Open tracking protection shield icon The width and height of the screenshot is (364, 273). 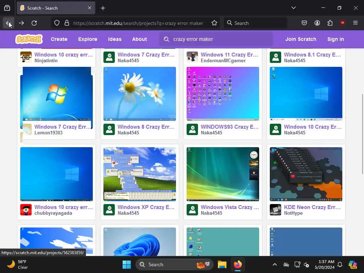click(57, 23)
